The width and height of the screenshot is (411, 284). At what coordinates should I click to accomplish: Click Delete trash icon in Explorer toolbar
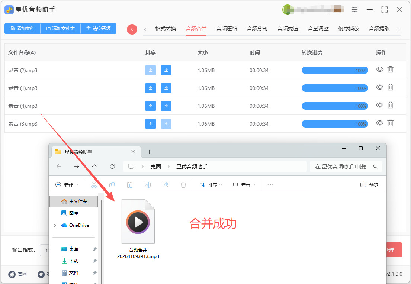click(183, 185)
